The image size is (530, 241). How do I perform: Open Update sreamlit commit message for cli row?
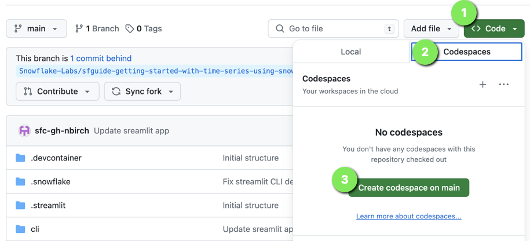258,229
